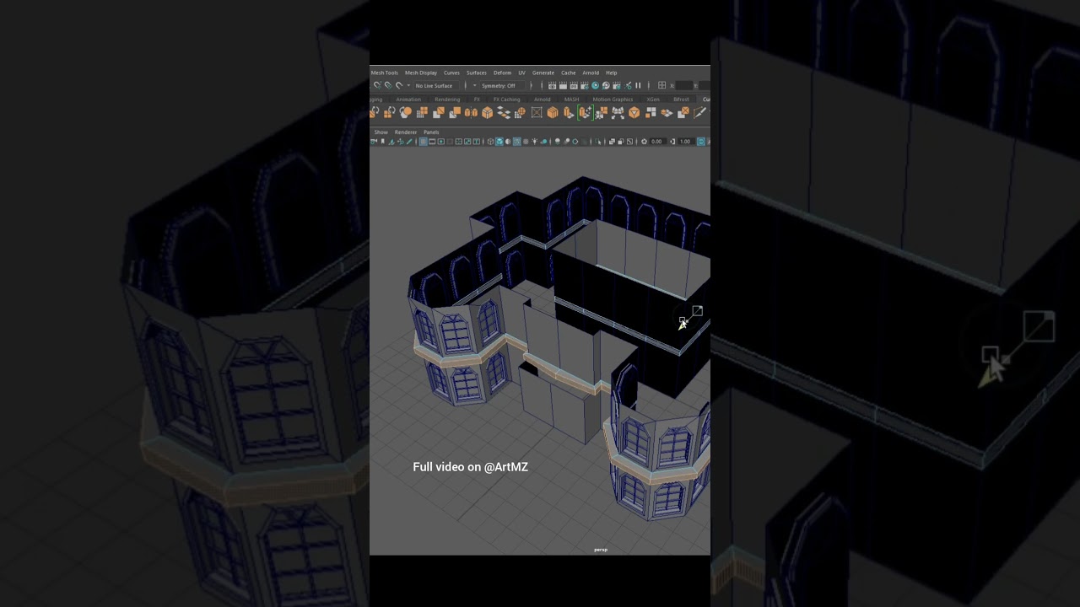The height and width of the screenshot is (607, 1080).
Task: Click the camera bookmark icon
Action: pyautogui.click(x=382, y=142)
